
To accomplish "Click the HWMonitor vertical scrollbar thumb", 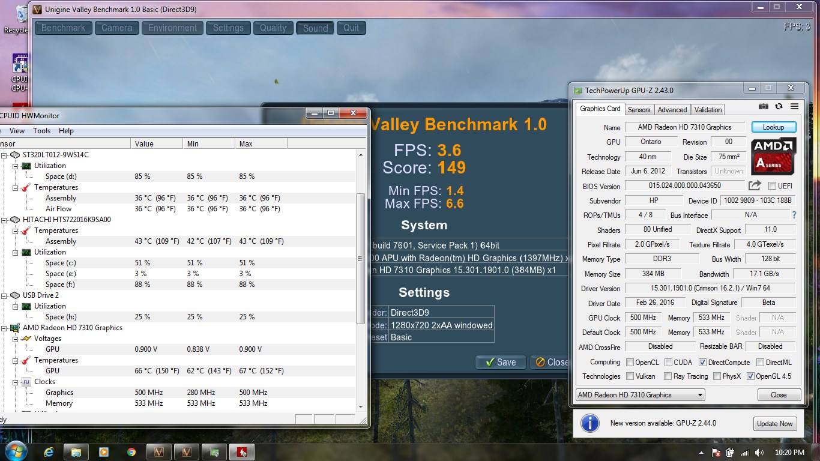I will (x=360, y=259).
